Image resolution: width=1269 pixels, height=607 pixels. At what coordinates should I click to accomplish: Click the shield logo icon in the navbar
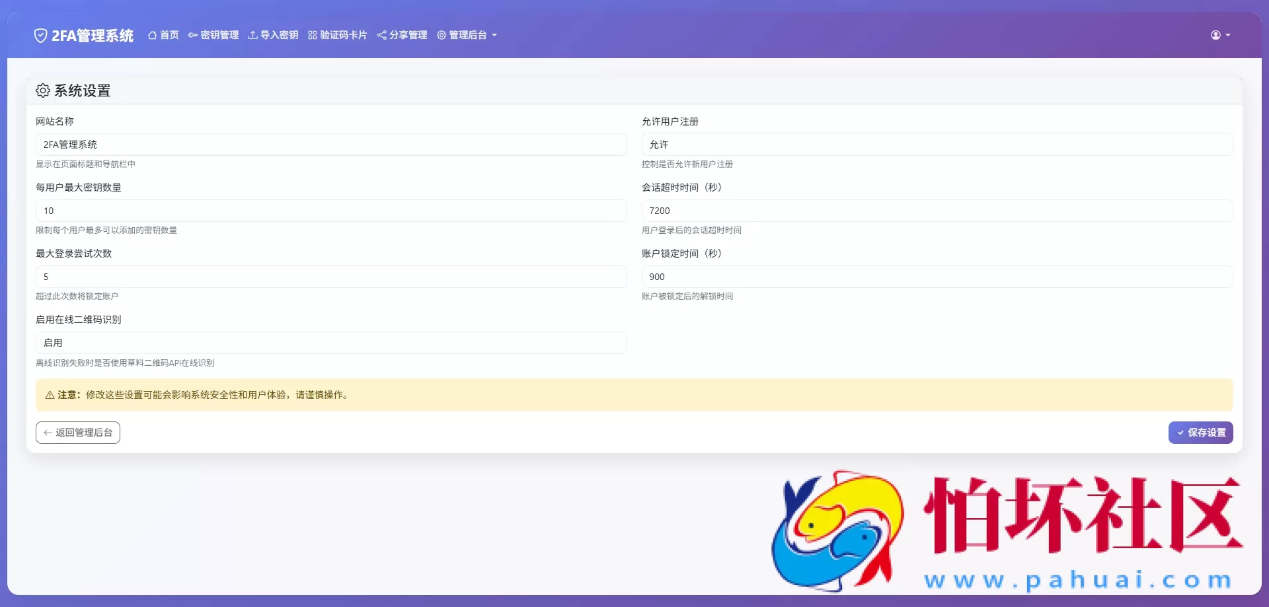coord(41,35)
